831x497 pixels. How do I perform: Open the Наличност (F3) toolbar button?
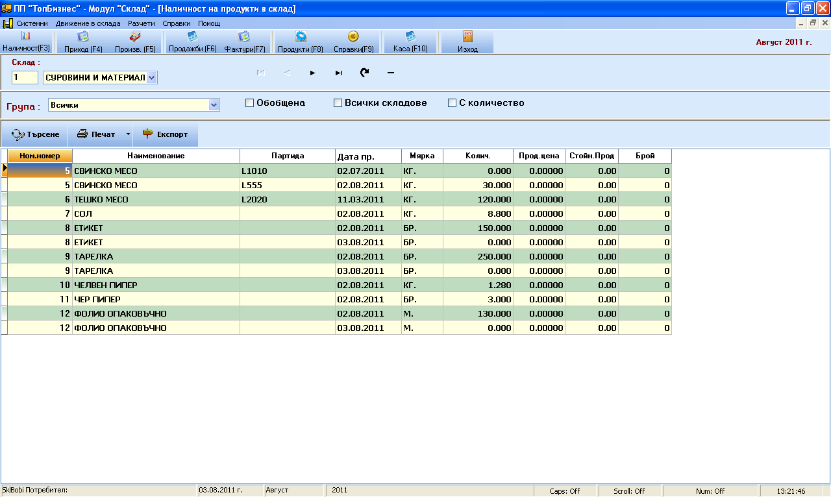click(x=26, y=42)
